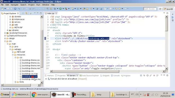This screenshot has height=98, width=175.
Task: Close the index.jsp editor tab
Action: (x=56, y=13)
